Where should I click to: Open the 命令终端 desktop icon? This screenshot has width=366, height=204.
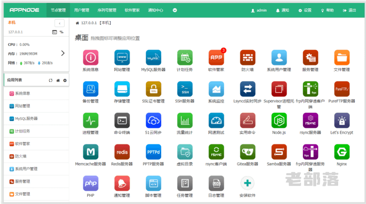pyautogui.click(x=122, y=121)
